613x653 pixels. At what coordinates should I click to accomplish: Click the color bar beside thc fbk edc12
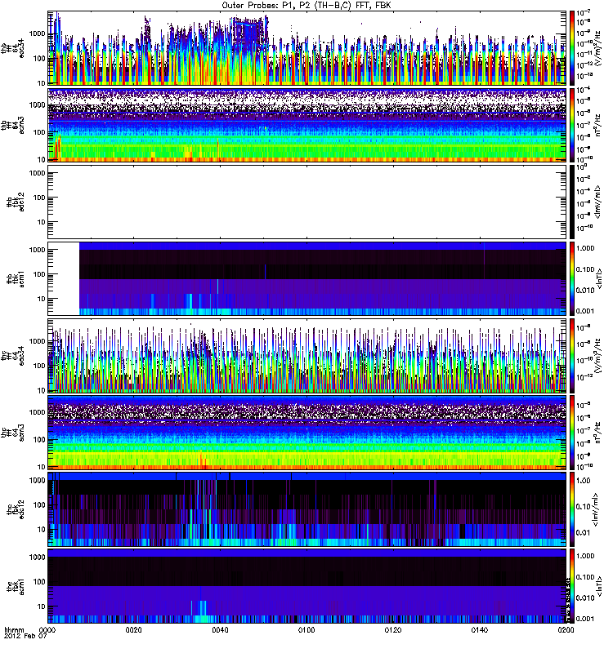pyautogui.click(x=572, y=509)
